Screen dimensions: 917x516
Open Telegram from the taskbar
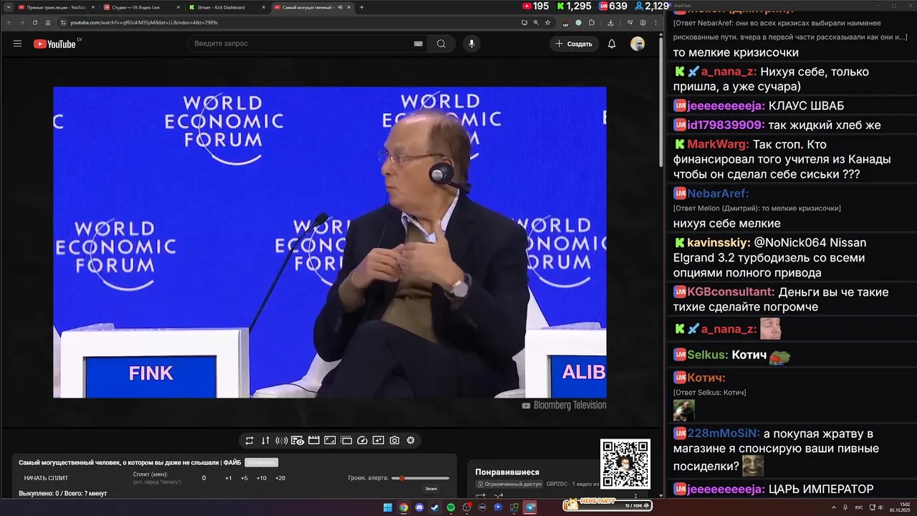(530, 507)
